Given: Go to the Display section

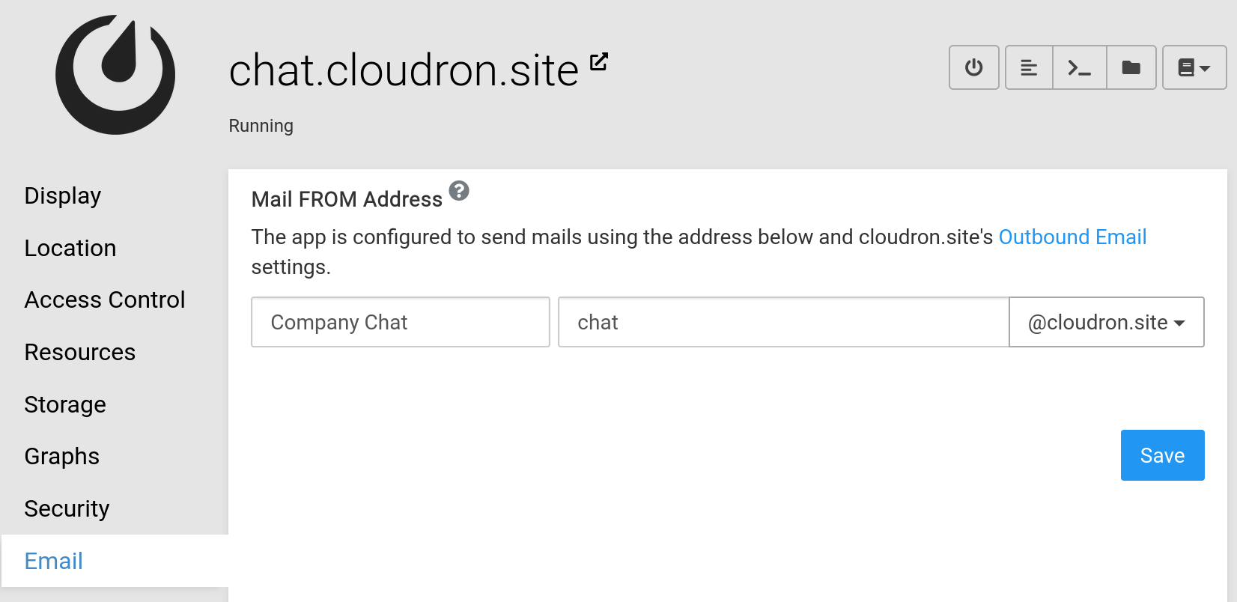Looking at the screenshot, I should click(63, 195).
